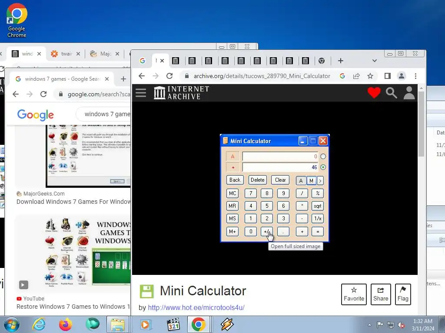Click the calculator Clear button
Viewport: 445px width, 333px height.
280,180
